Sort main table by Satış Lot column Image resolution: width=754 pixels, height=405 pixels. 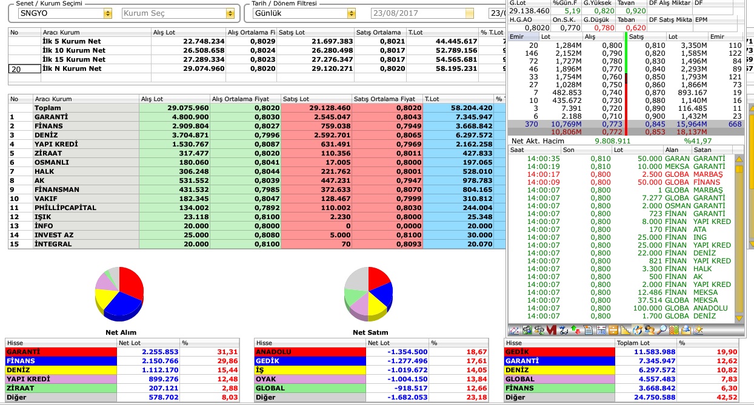[316, 99]
